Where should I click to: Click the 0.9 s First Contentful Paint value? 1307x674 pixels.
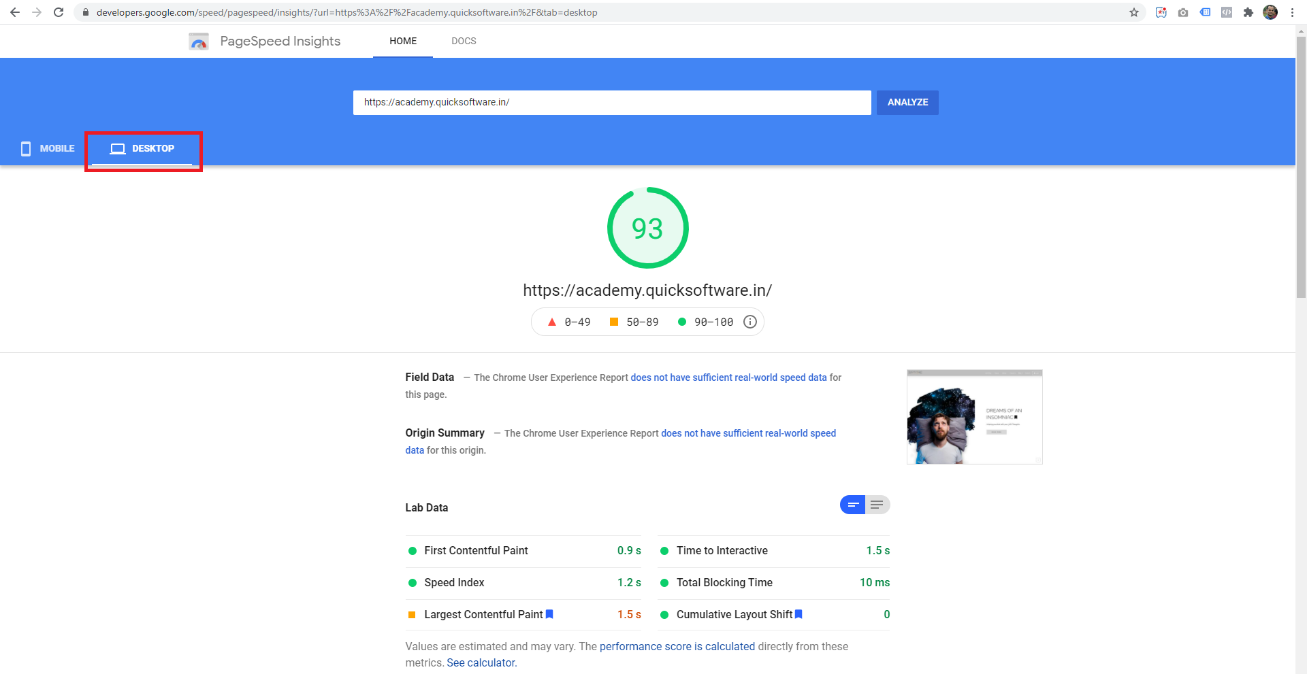click(629, 550)
